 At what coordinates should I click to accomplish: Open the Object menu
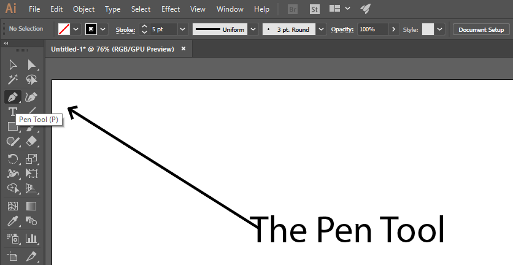[x=83, y=9]
